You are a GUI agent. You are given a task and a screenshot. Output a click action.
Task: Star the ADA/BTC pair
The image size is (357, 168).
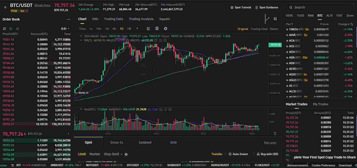(287, 57)
